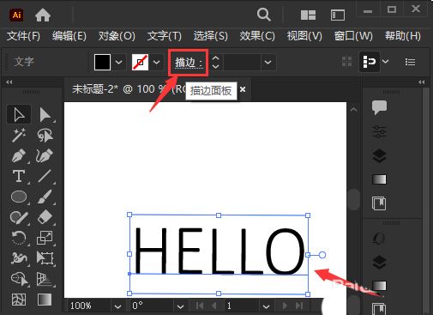Open the 对象(O) menu
433x315 pixels.
(x=117, y=36)
